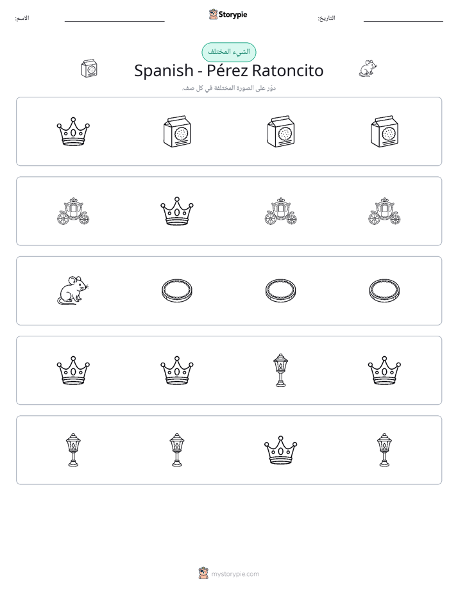Click the Storypie logo at top
This screenshot has width=458, height=592.
tap(228, 14)
